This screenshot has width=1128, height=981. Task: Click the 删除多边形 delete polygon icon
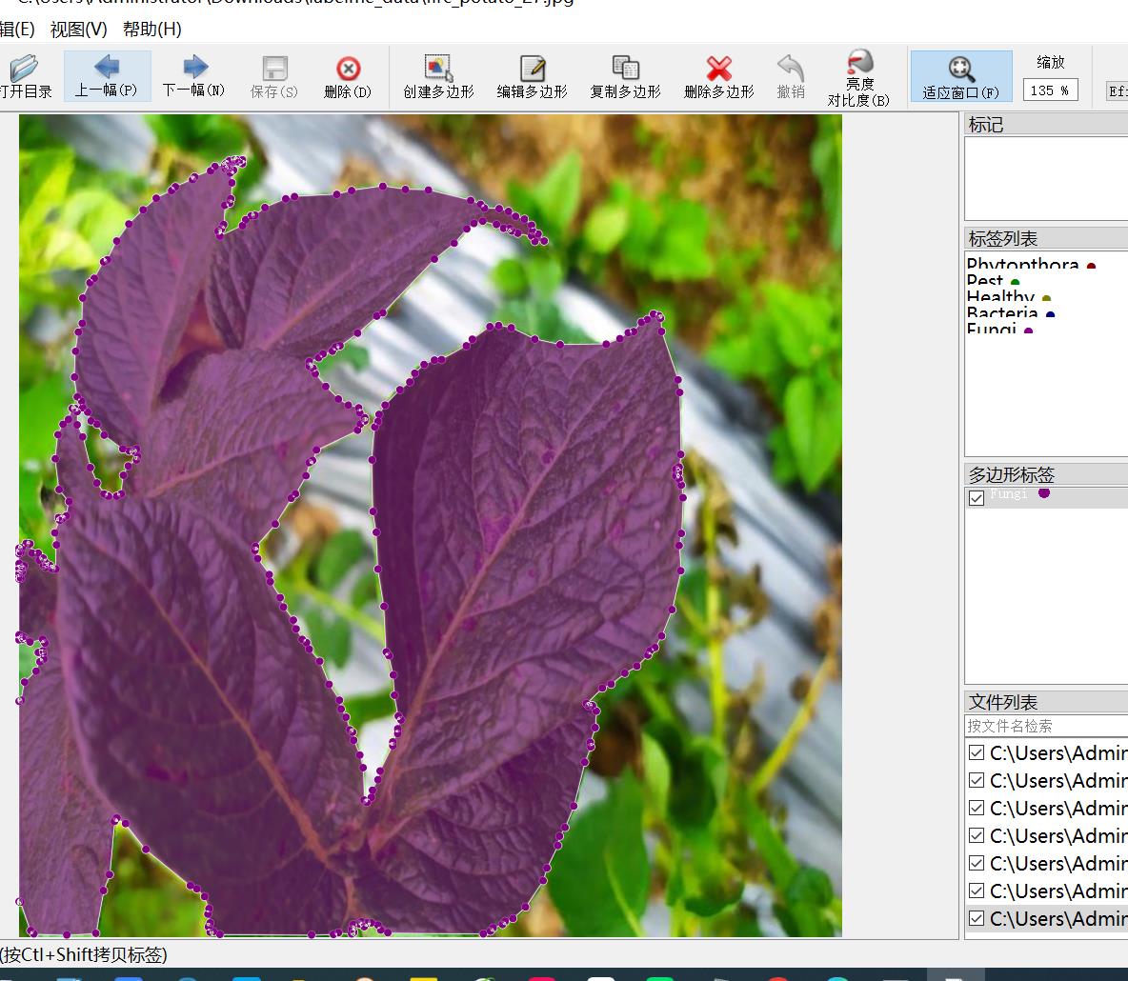pos(718,76)
